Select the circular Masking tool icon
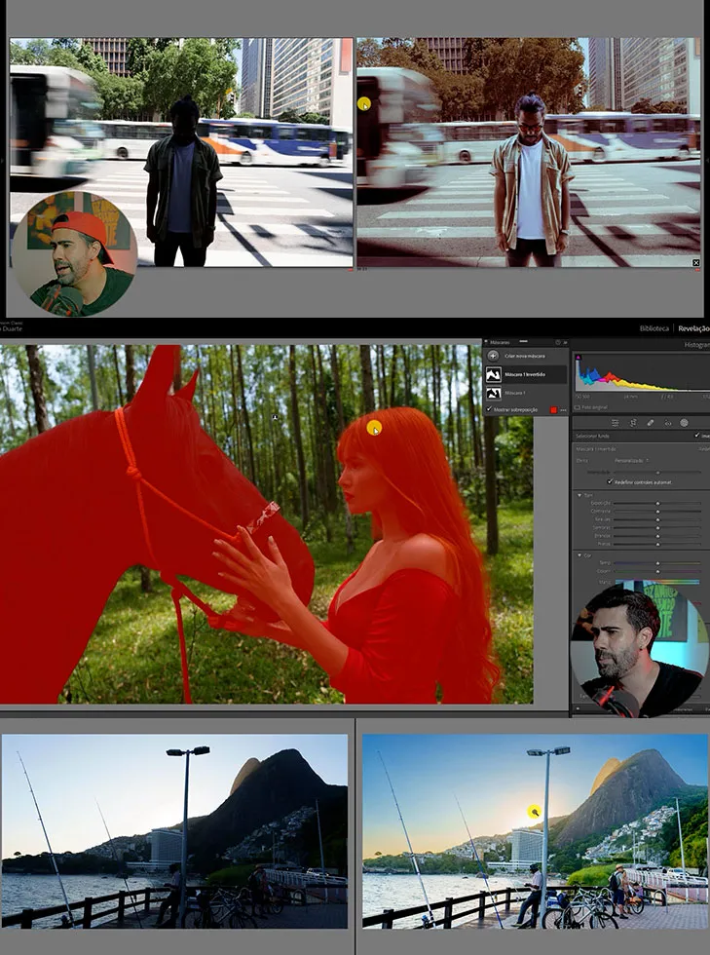This screenshot has height=955, width=710. tap(684, 423)
